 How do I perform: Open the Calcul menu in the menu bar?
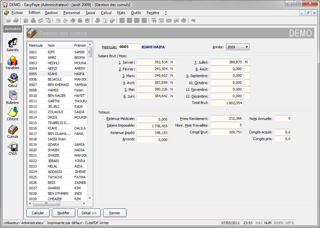[106, 13]
